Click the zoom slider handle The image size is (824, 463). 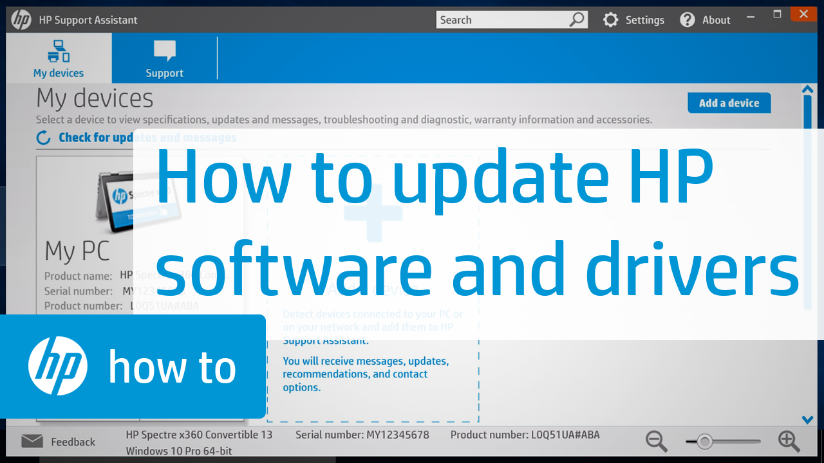[704, 442]
